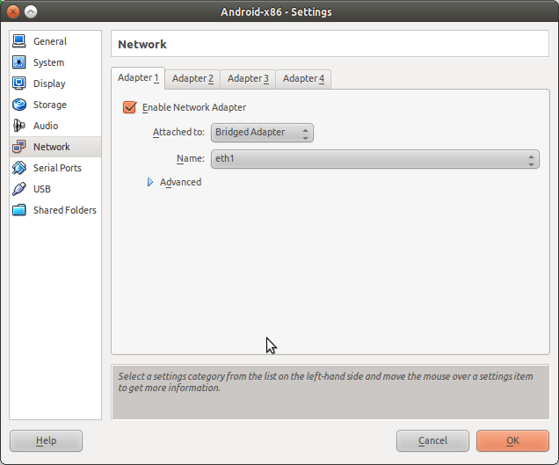
Task: Click the Network computers icon
Action: click(18, 147)
